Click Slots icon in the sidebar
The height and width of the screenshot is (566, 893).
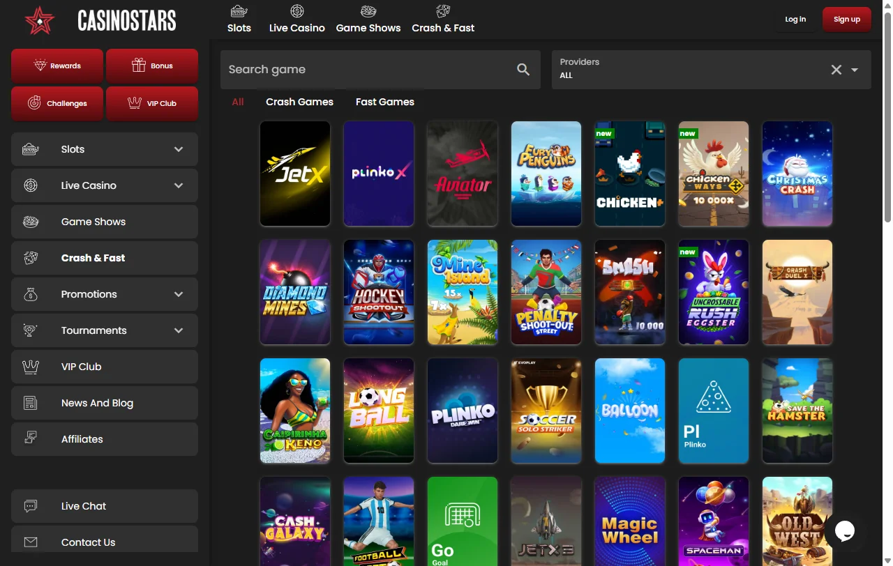coord(30,149)
